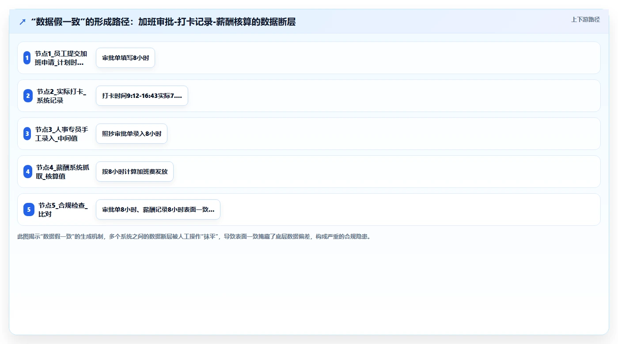Click the number 5 step badge
Viewport: 618px width, 344px height.
click(29, 209)
